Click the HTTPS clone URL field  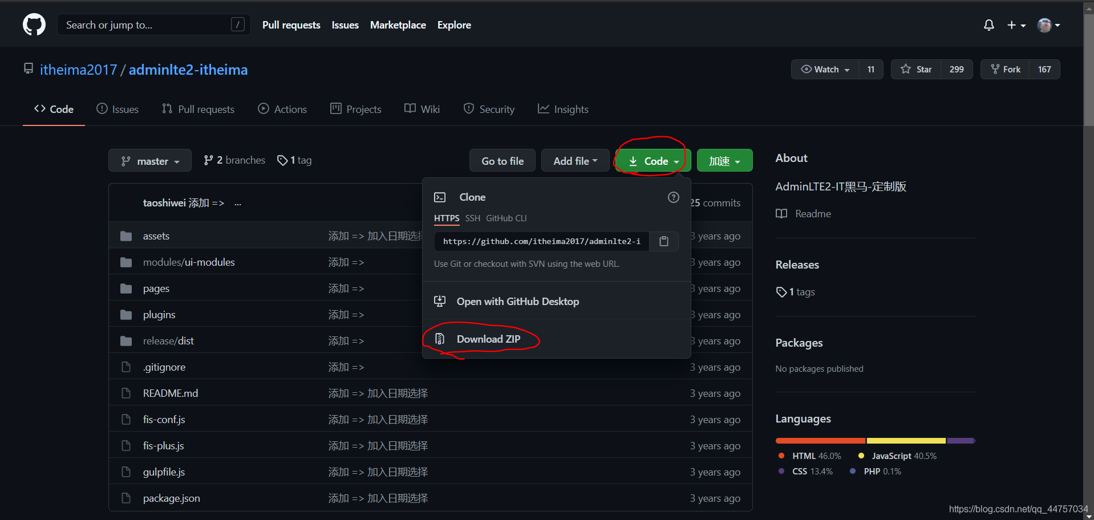point(542,241)
